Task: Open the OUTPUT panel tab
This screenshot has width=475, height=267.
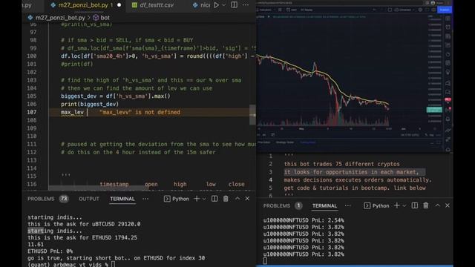Action: coord(89,199)
